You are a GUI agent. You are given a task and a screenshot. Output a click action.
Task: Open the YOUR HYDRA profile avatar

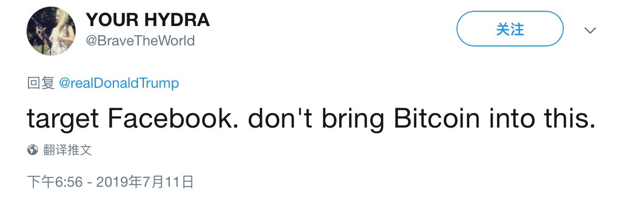coord(51,31)
